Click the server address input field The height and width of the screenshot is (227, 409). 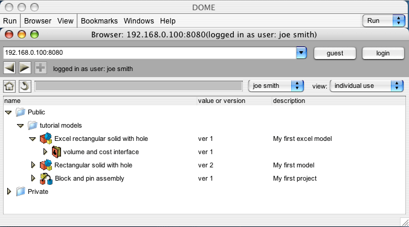tap(150, 53)
